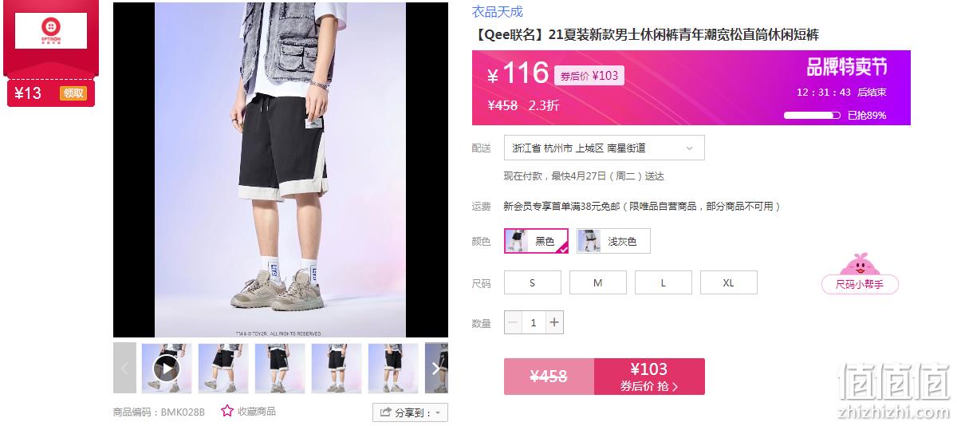Click the star icon to favorite product
Screen dimensions: 957x426
[227, 412]
